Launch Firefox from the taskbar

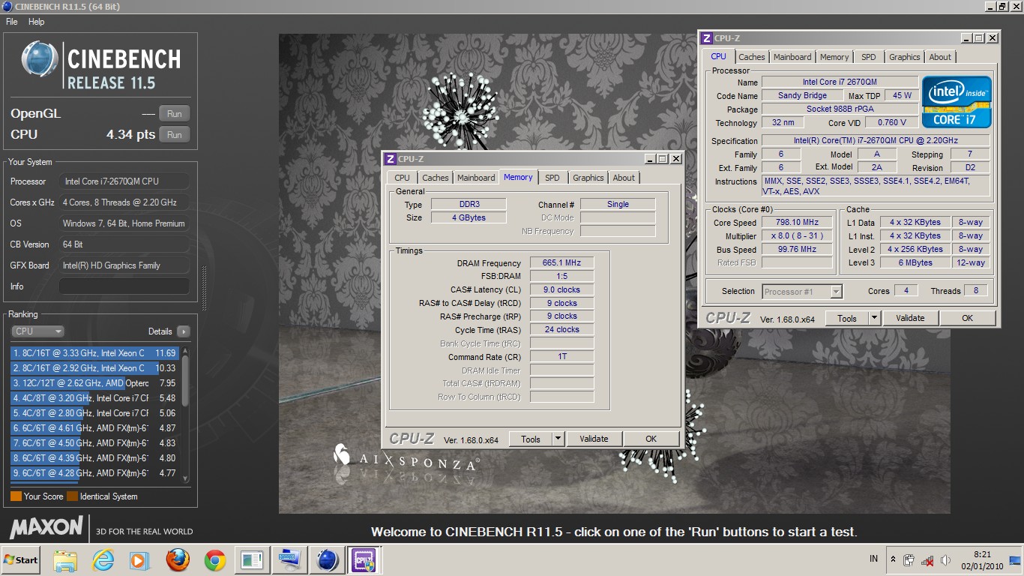[x=178, y=560]
